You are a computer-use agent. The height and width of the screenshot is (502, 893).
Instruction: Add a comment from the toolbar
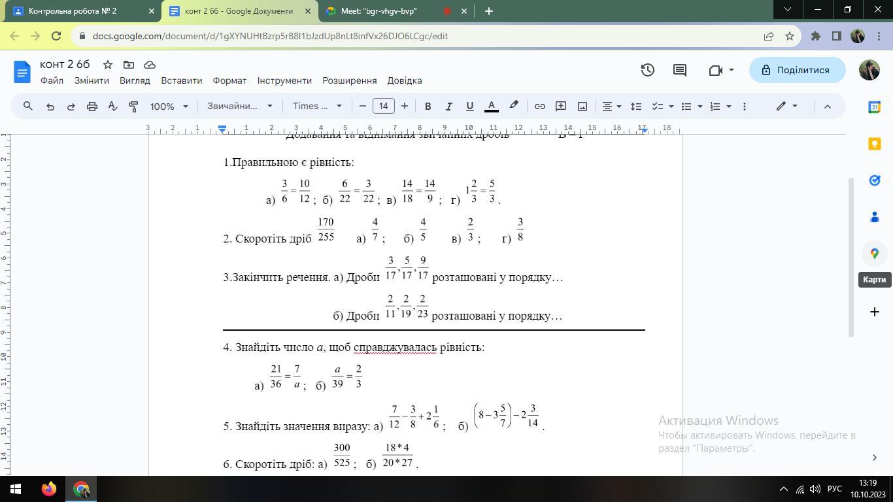click(560, 106)
